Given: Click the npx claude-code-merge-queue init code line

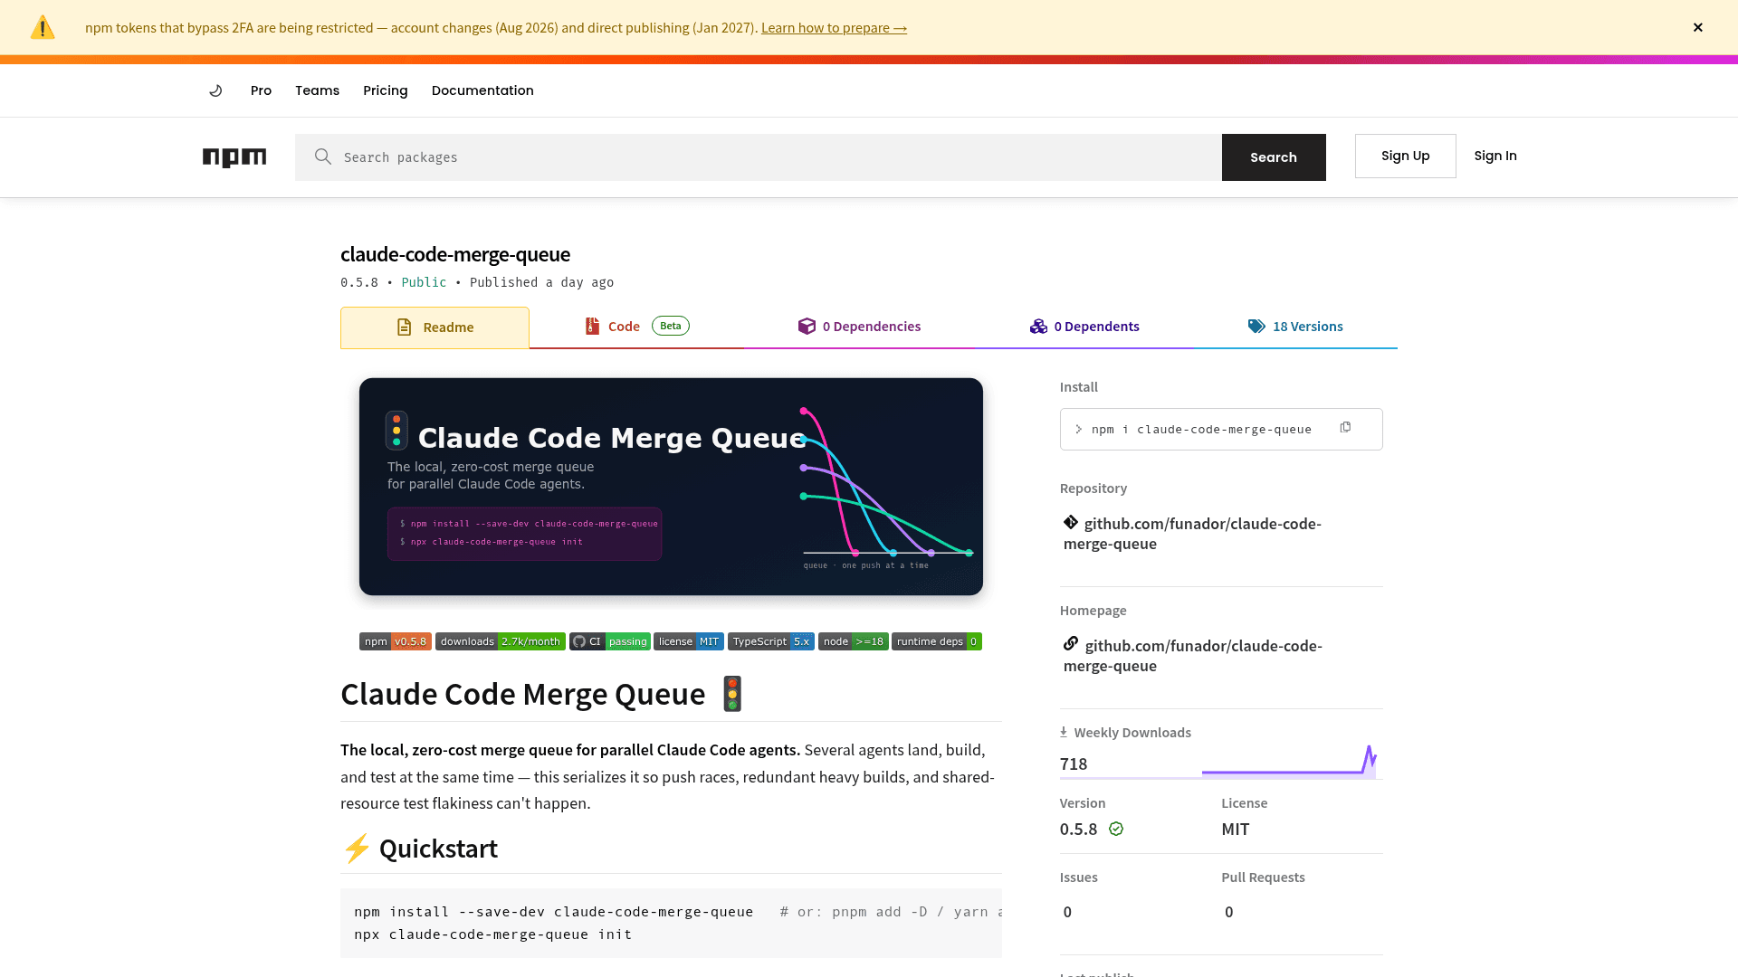Looking at the screenshot, I should coord(492,934).
